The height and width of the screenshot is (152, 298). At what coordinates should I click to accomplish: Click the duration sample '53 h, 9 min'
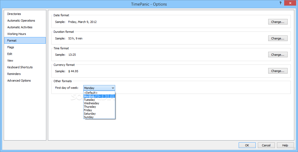pos(75,38)
